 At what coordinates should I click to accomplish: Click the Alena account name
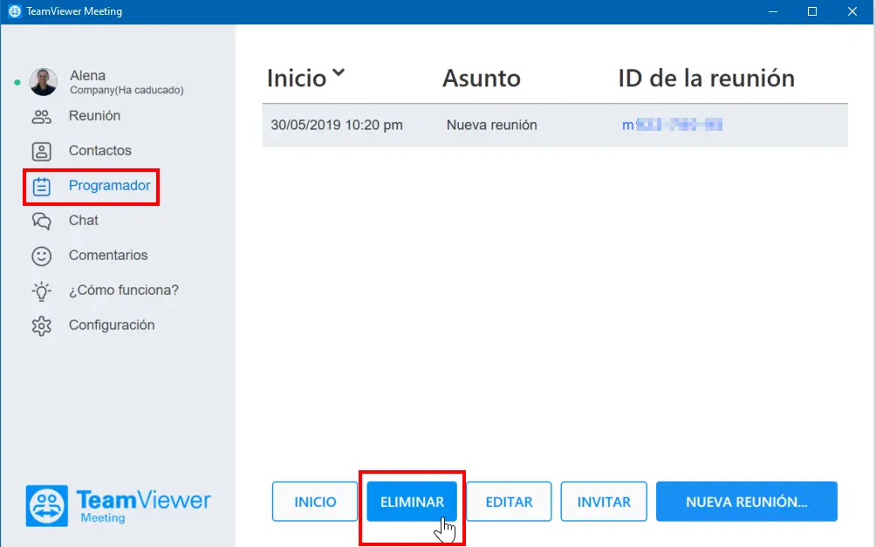click(88, 75)
